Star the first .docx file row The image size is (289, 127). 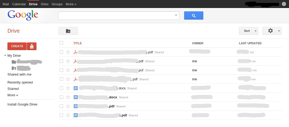68,88
